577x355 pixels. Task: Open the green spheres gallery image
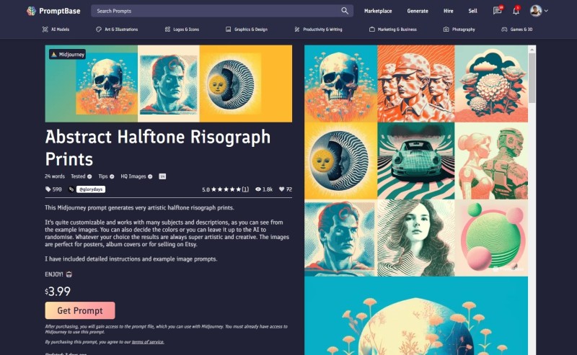point(491,238)
